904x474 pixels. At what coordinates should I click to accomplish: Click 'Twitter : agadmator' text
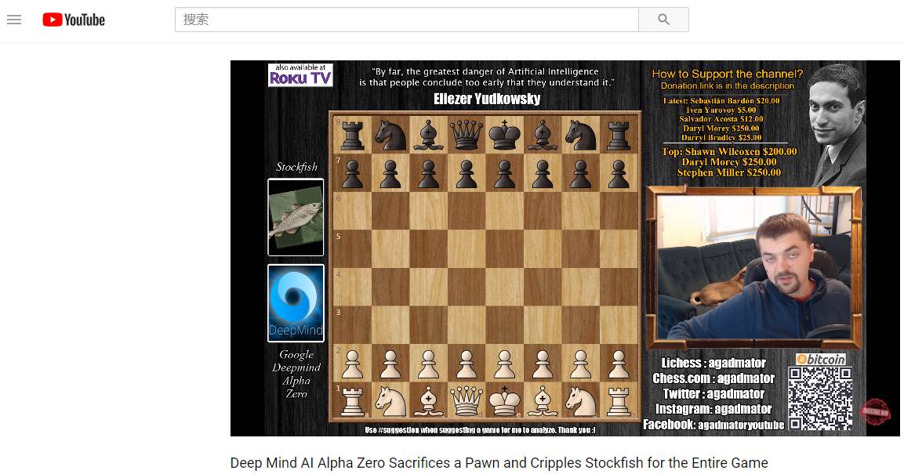pyautogui.click(x=713, y=394)
